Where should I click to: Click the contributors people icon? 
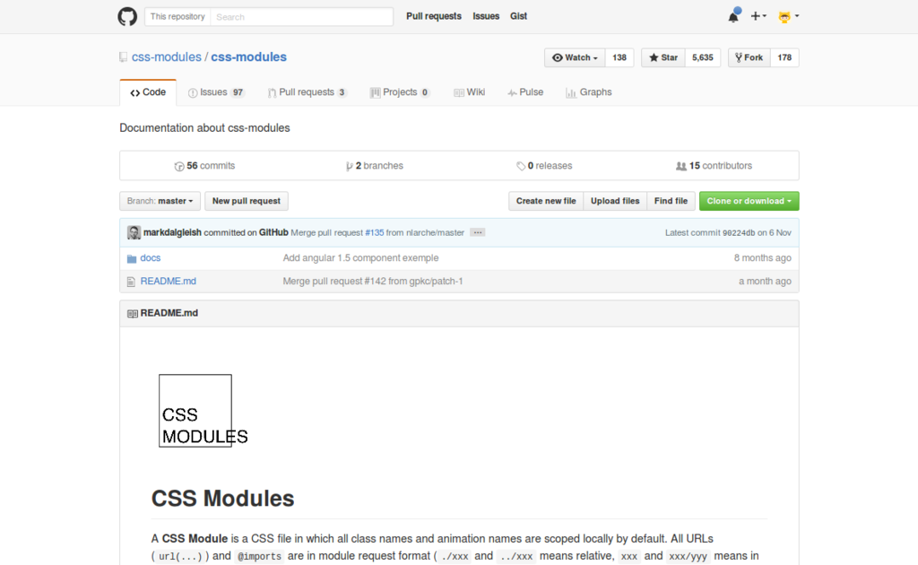tap(681, 166)
